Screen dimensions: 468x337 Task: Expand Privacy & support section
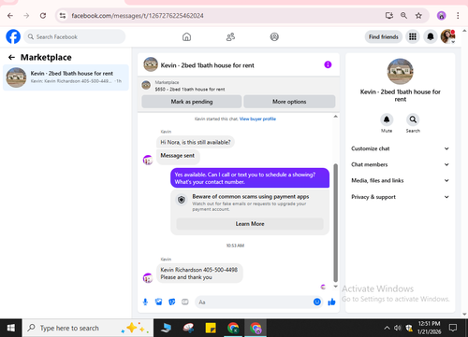point(401,197)
